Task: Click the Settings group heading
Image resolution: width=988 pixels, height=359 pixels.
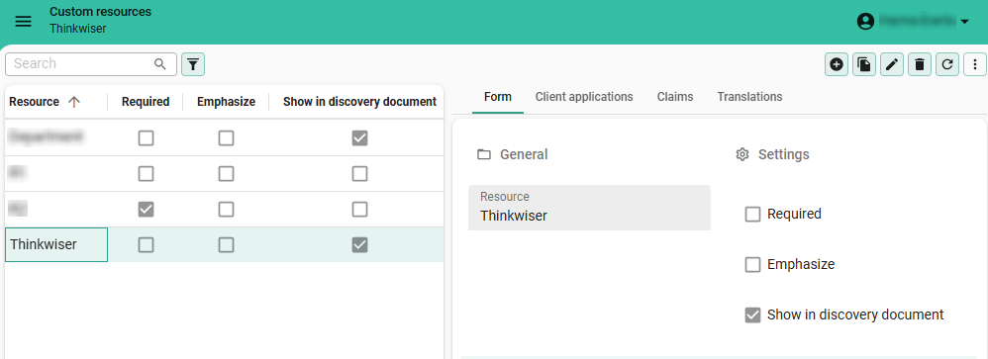Action: coord(783,154)
